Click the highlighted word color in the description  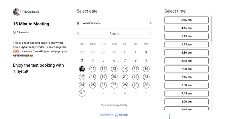16,51
